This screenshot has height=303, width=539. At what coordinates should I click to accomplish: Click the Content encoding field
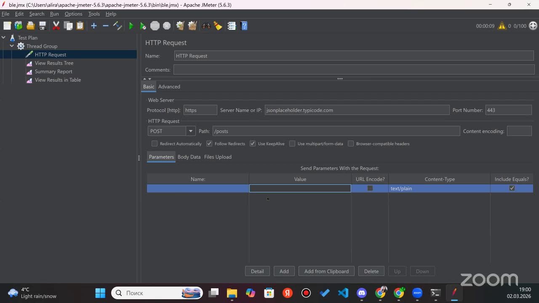519,131
